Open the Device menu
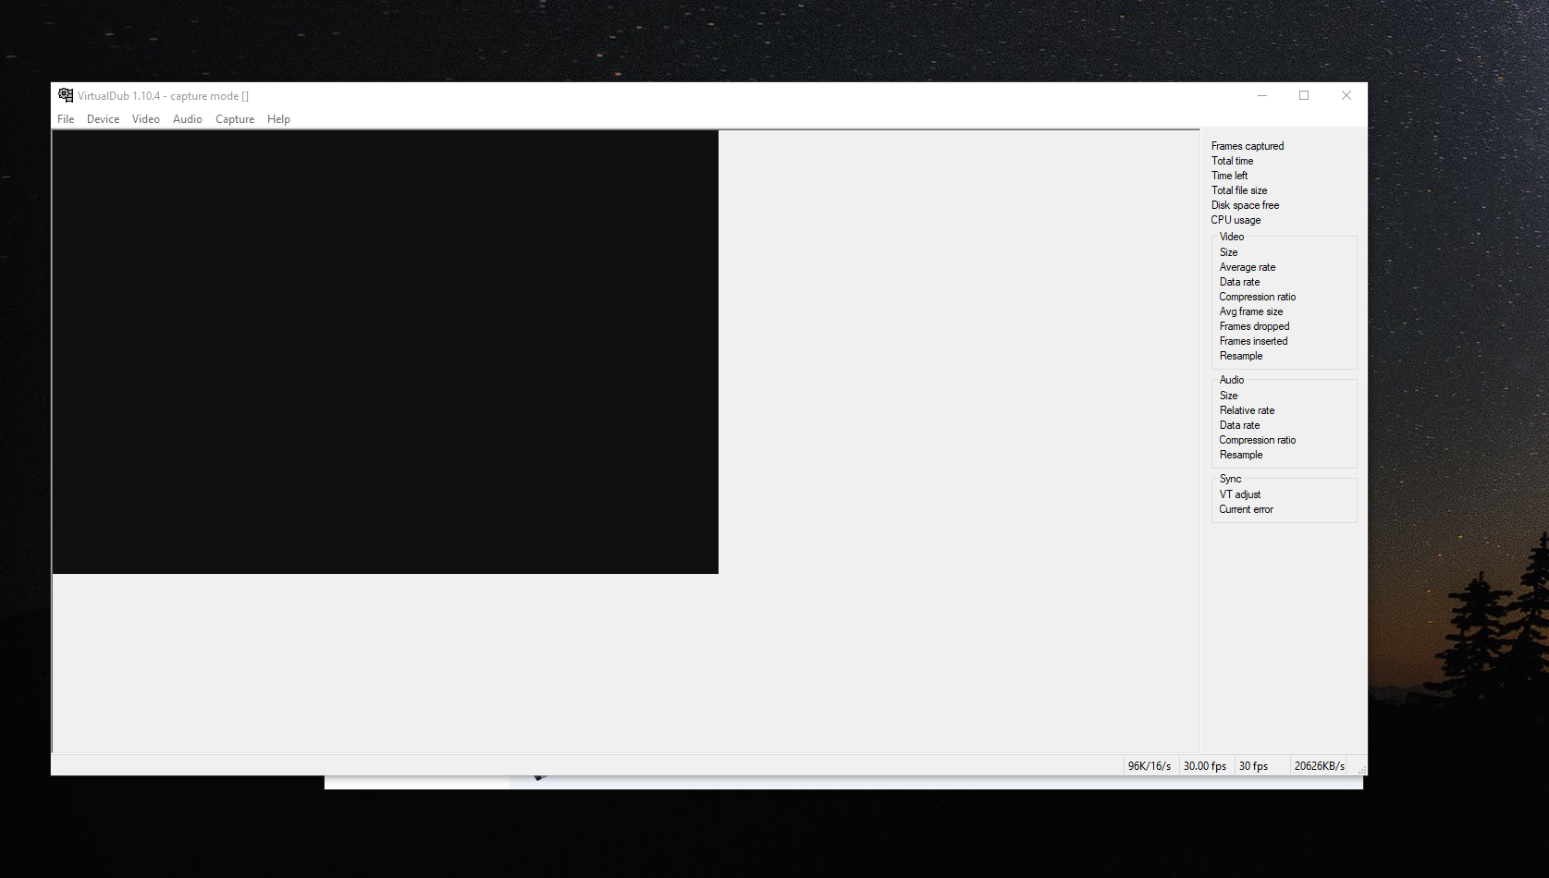Image resolution: width=1549 pixels, height=878 pixels. click(x=103, y=119)
